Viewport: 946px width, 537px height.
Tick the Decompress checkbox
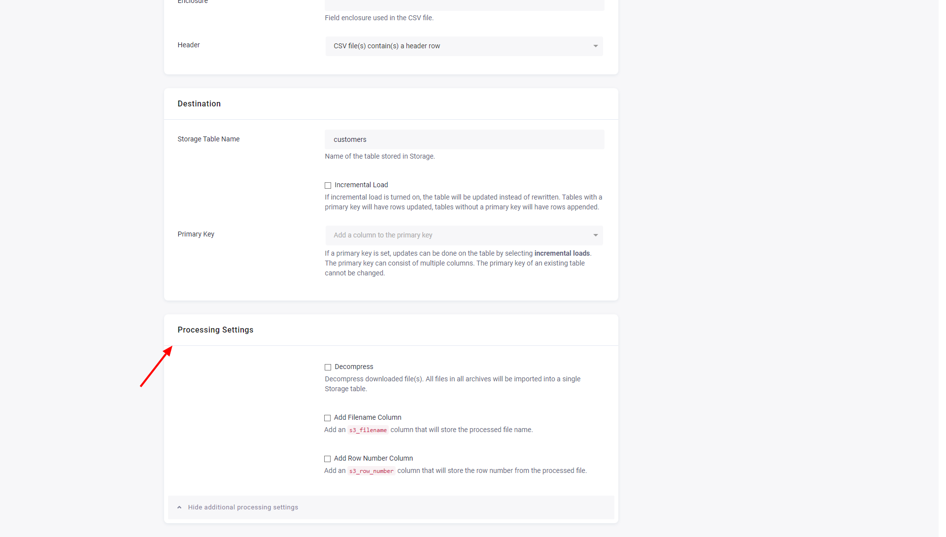click(328, 367)
